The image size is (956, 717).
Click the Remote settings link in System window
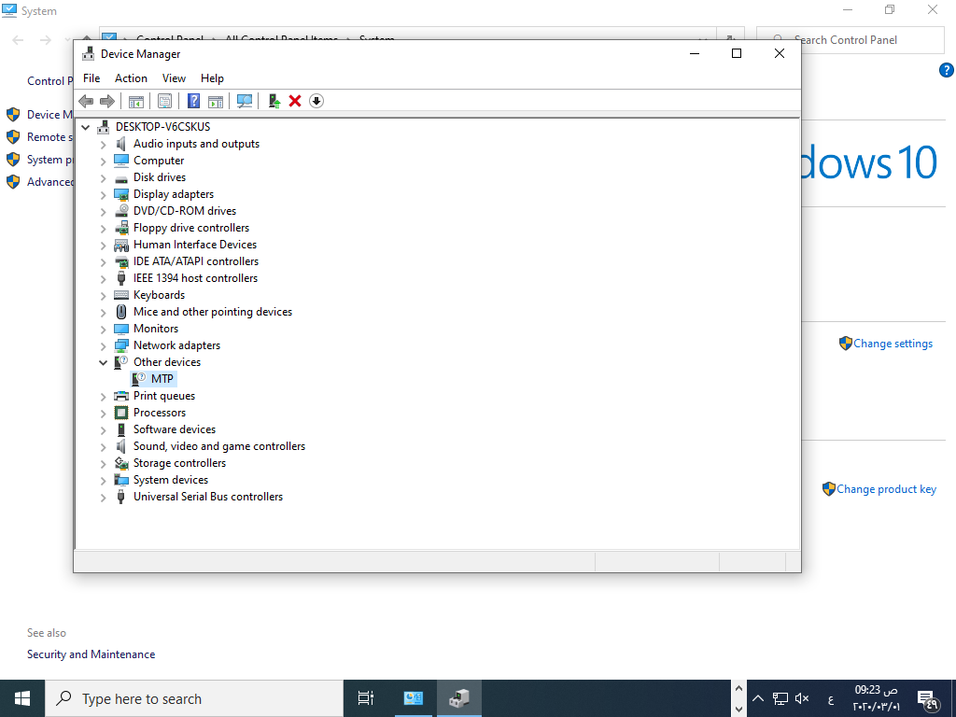click(49, 137)
